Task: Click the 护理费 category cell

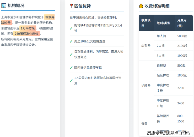Action: (146, 86)
